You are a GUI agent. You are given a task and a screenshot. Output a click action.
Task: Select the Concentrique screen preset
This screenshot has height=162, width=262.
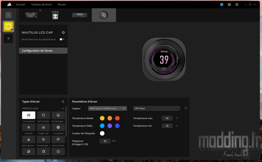[x=28, y=115]
